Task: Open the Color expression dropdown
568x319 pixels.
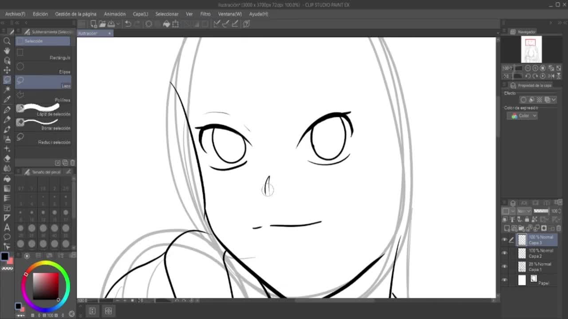Action: 522,116
